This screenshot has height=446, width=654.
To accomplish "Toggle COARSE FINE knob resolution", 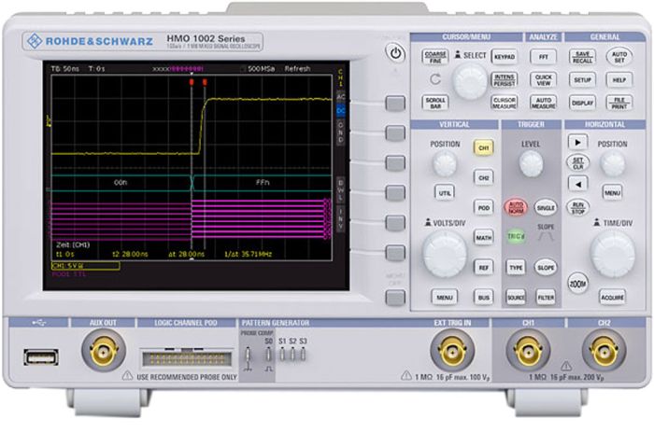I will coord(435,57).
